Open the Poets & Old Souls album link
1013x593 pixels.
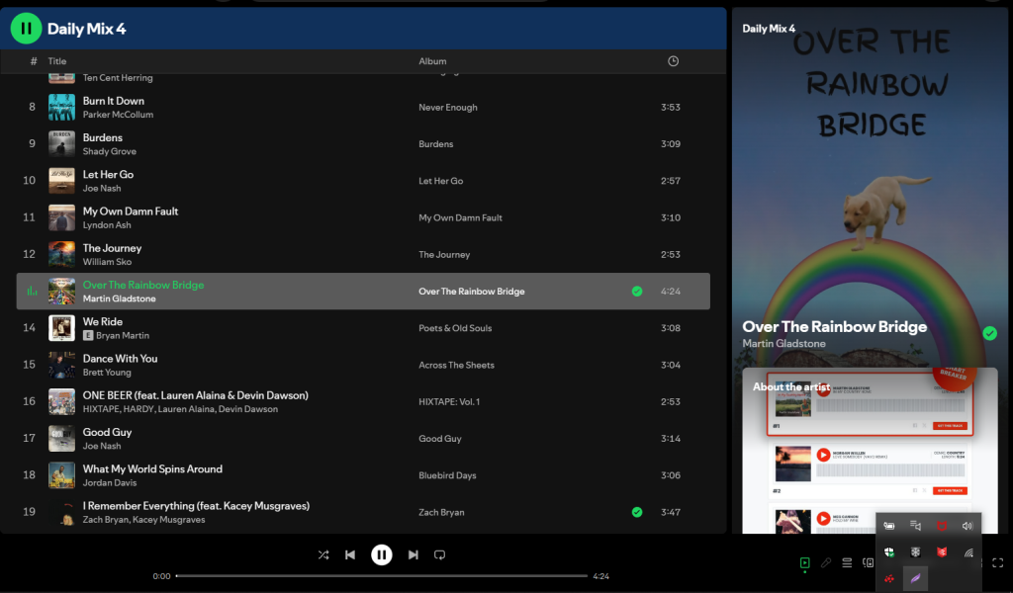click(455, 328)
